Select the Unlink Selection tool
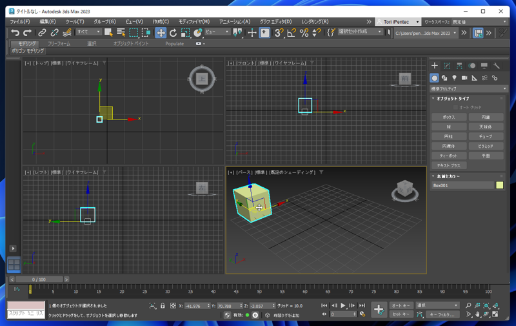 point(54,32)
